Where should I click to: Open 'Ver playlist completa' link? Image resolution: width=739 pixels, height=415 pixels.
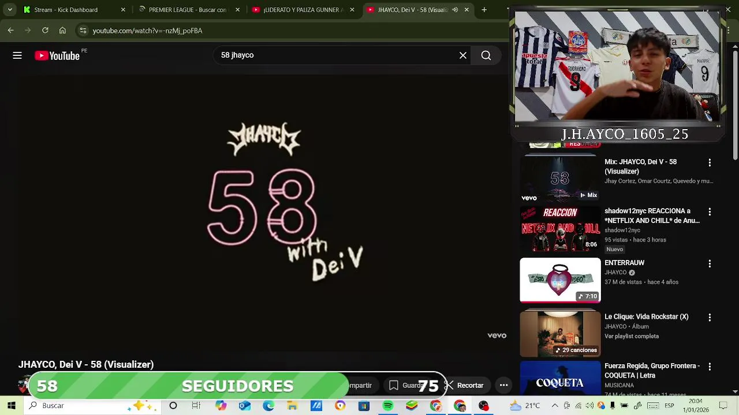tap(632, 336)
